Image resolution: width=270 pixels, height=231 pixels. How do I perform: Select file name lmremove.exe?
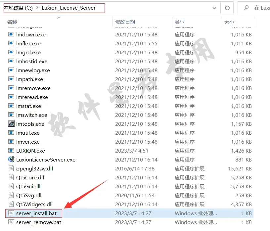tap(33, 88)
